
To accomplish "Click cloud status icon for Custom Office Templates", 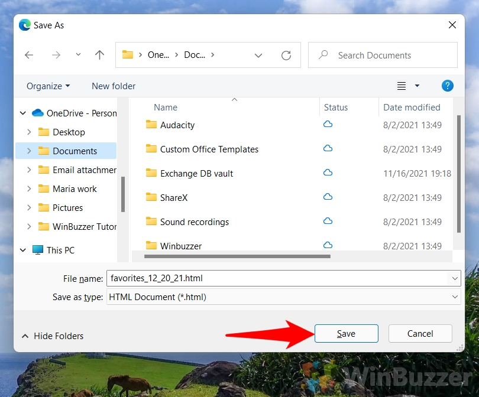I will 328,148.
